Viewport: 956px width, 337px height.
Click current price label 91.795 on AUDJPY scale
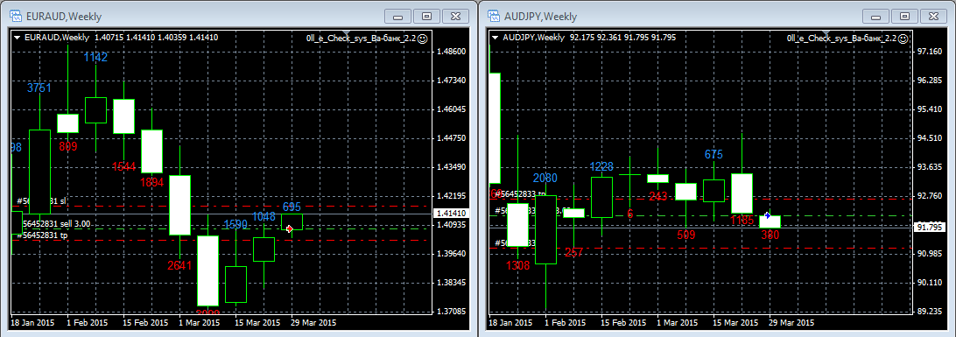[931, 227]
